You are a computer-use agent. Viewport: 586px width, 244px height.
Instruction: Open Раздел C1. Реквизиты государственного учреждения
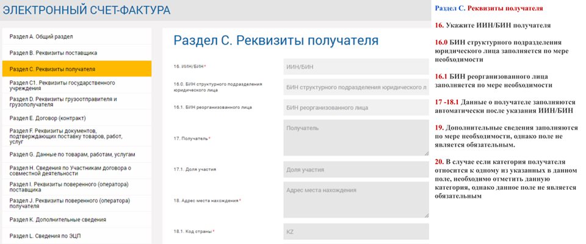pos(76,86)
